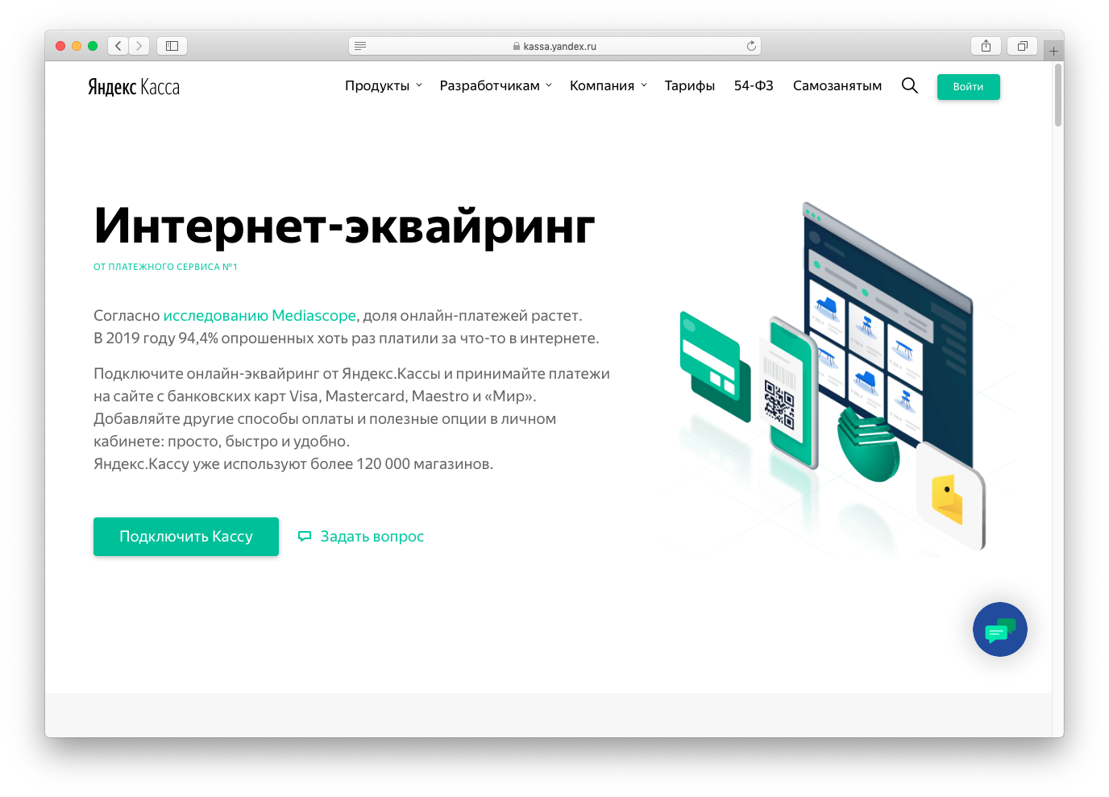Add a new tab with plus button
Image resolution: width=1109 pixels, height=797 pixels.
click(1053, 51)
